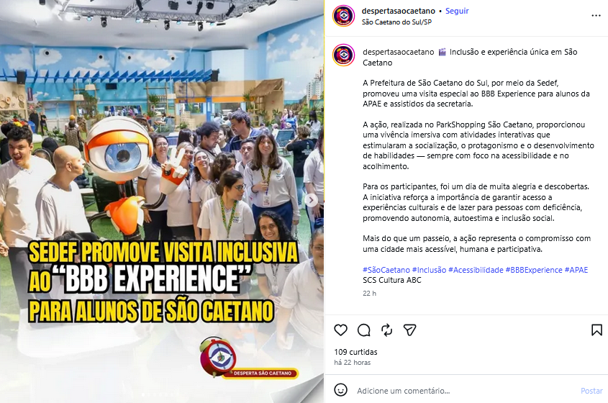Image resolution: width=608 pixels, height=403 pixels.
Task: Share the post with the paper plane icon
Action: point(410,330)
